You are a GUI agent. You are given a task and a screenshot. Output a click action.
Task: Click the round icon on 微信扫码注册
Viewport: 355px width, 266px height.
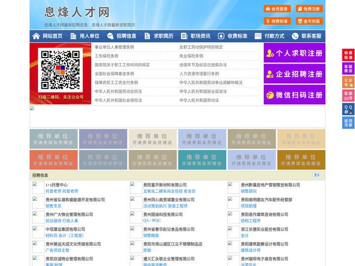pyautogui.click(x=270, y=95)
